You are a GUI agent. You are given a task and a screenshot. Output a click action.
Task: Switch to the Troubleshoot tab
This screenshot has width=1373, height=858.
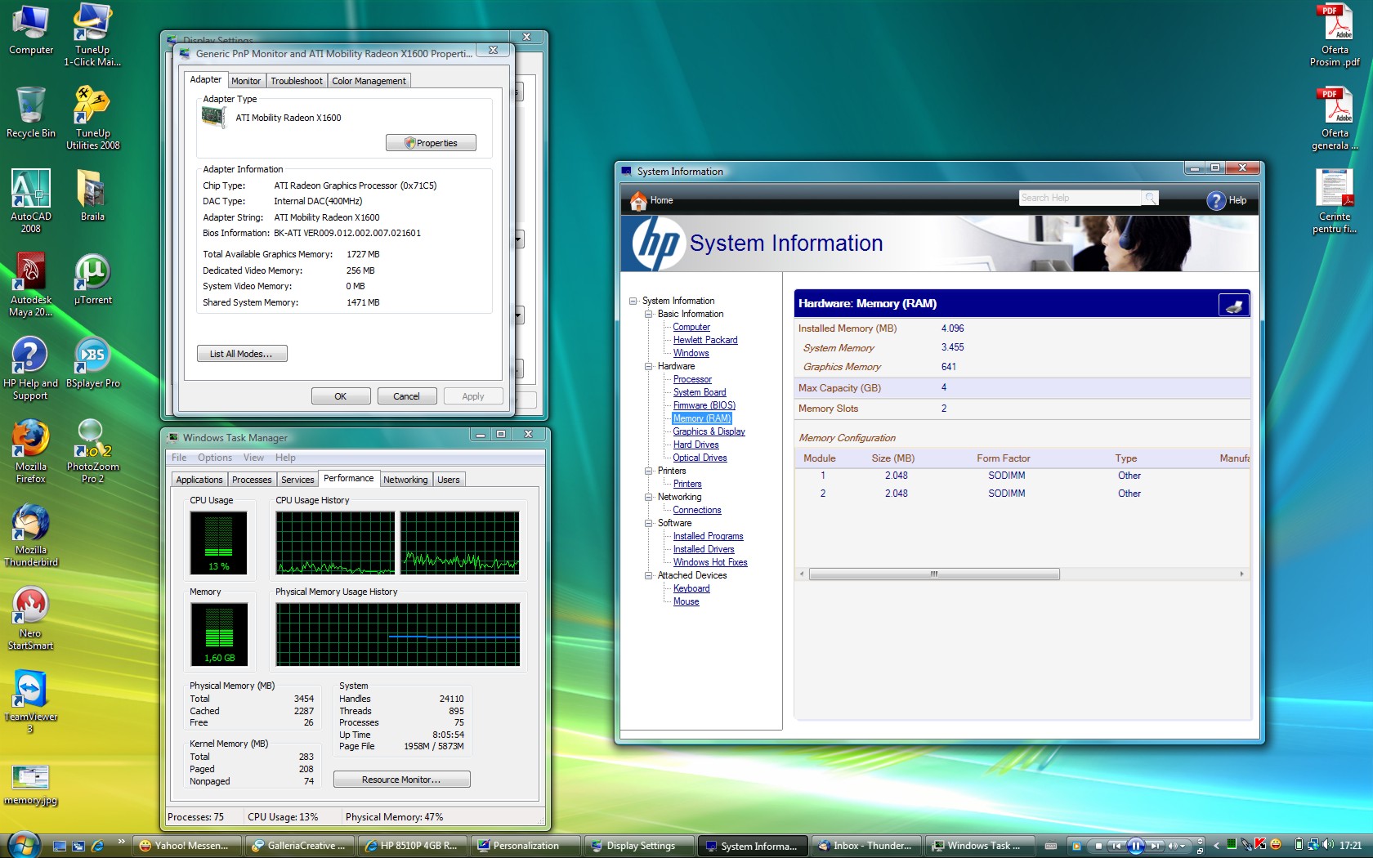point(297,81)
